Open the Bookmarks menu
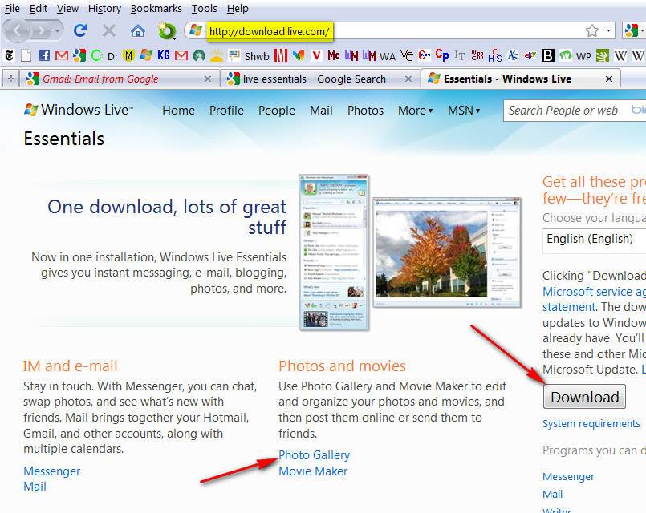The height and width of the screenshot is (513, 646). [x=156, y=8]
